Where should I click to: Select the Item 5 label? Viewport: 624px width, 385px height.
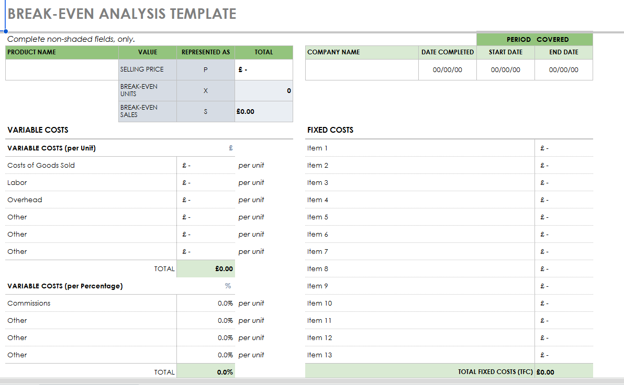point(318,217)
